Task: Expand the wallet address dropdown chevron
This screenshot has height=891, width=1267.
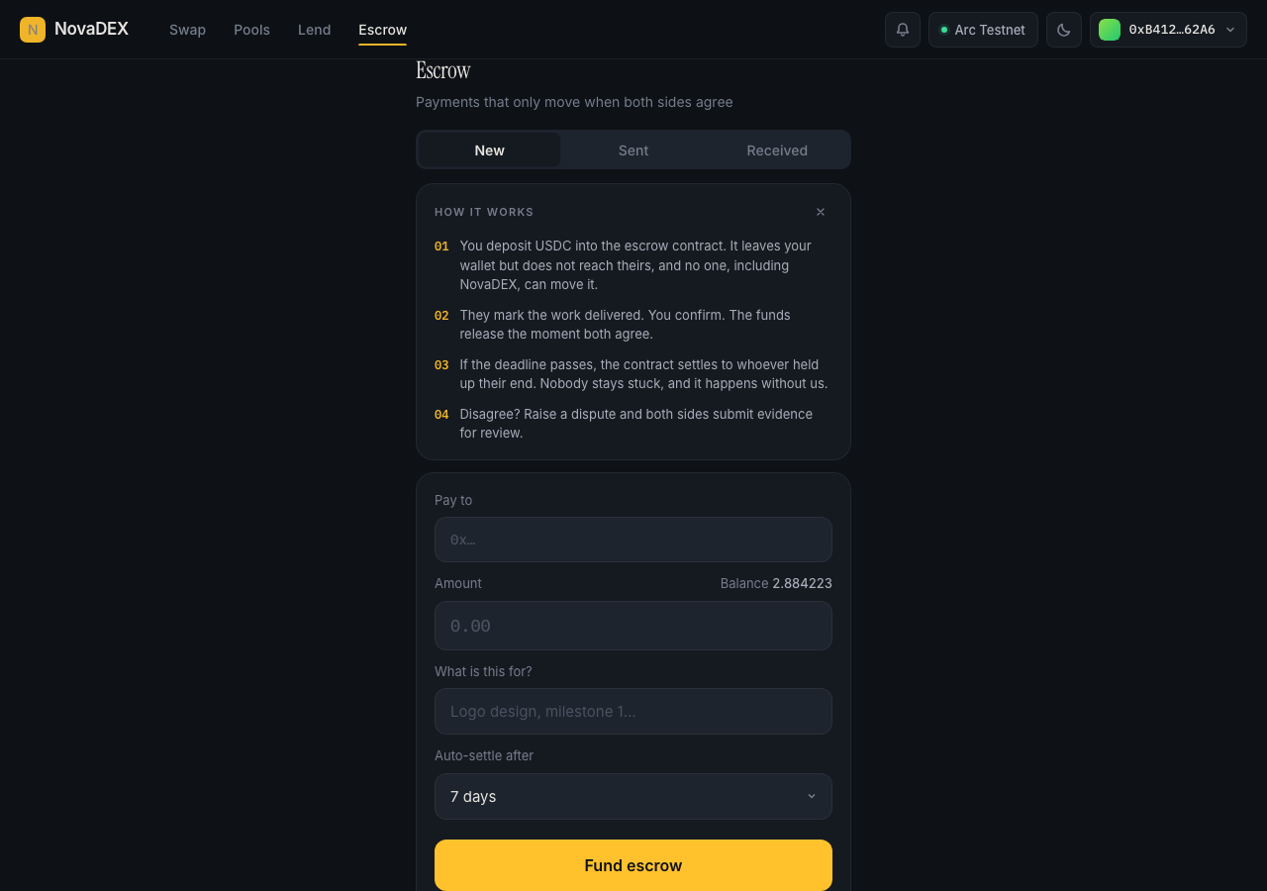Action: click(x=1230, y=30)
